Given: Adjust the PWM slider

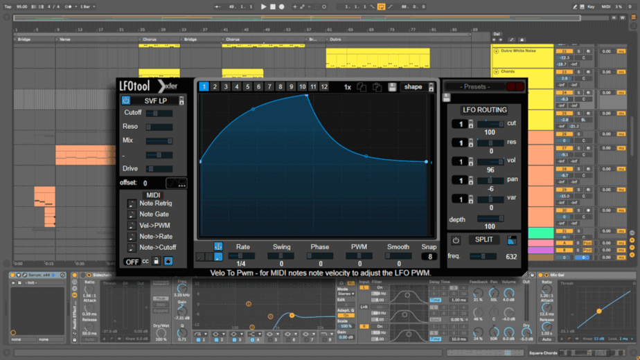Looking at the screenshot, I should [x=359, y=256].
